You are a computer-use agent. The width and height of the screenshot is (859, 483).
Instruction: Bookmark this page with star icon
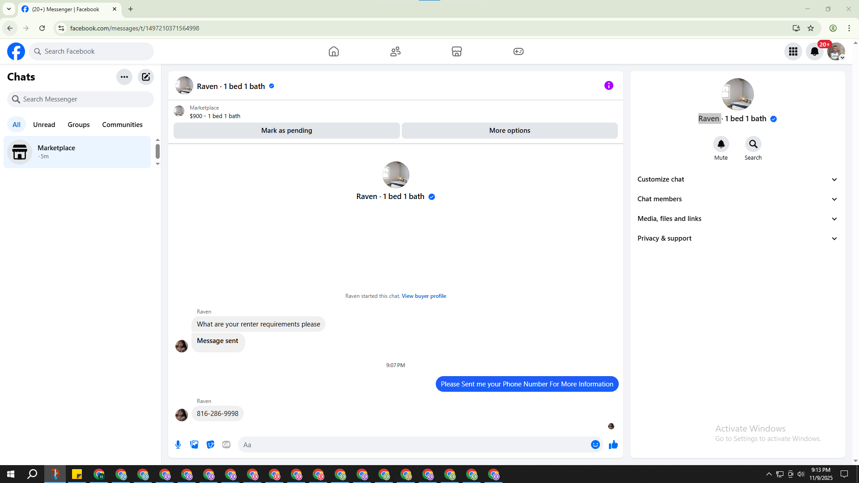pos(811,28)
